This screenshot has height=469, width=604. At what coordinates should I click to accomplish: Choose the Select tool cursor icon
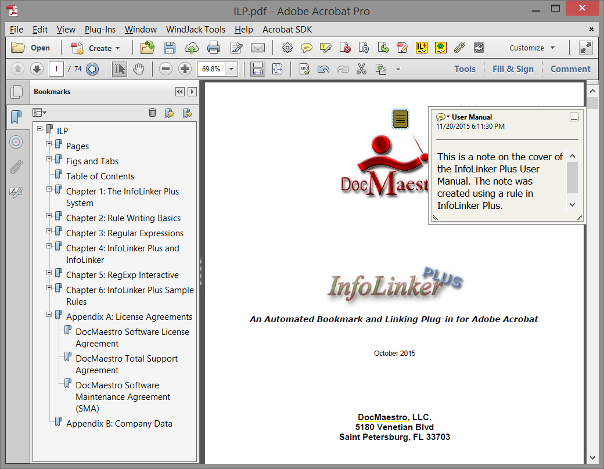click(120, 69)
